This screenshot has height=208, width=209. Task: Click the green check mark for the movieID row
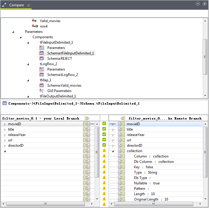click(x=104, y=124)
